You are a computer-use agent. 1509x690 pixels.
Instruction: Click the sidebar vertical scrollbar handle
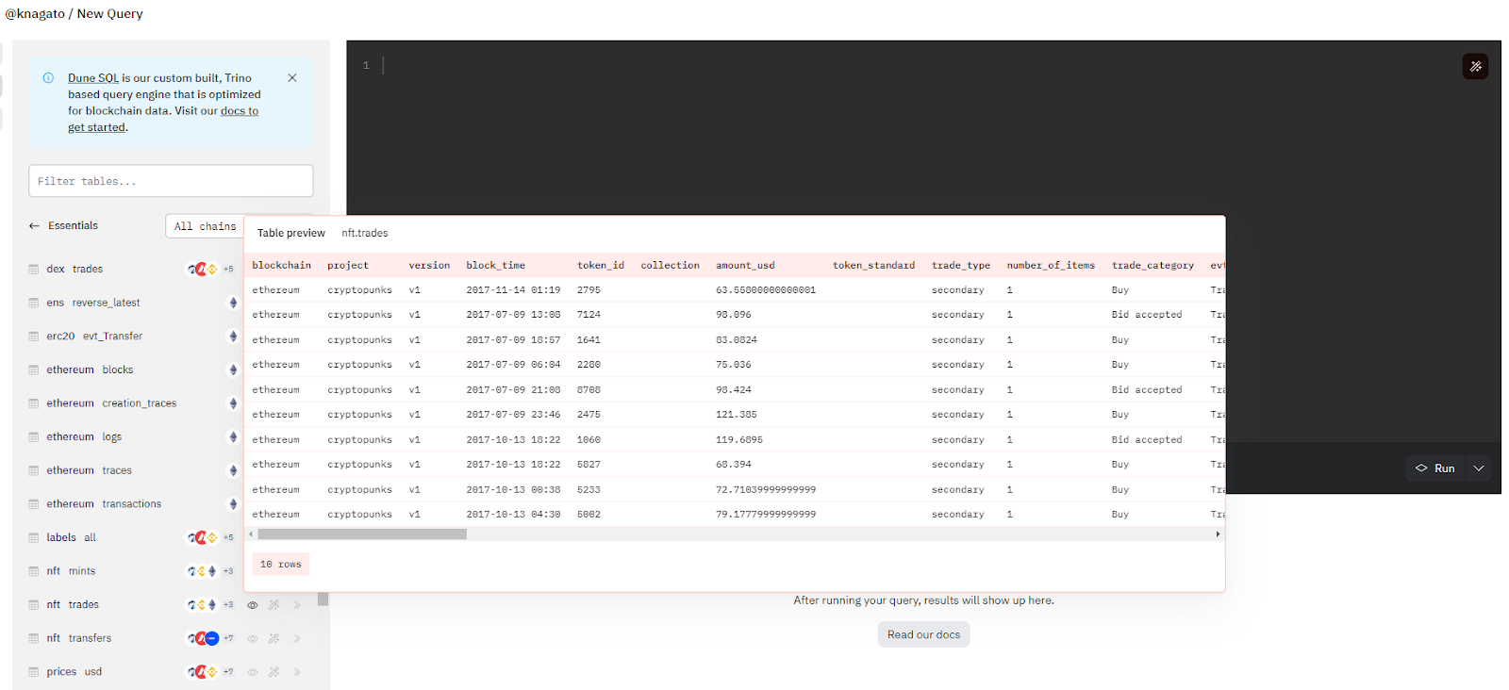323,599
